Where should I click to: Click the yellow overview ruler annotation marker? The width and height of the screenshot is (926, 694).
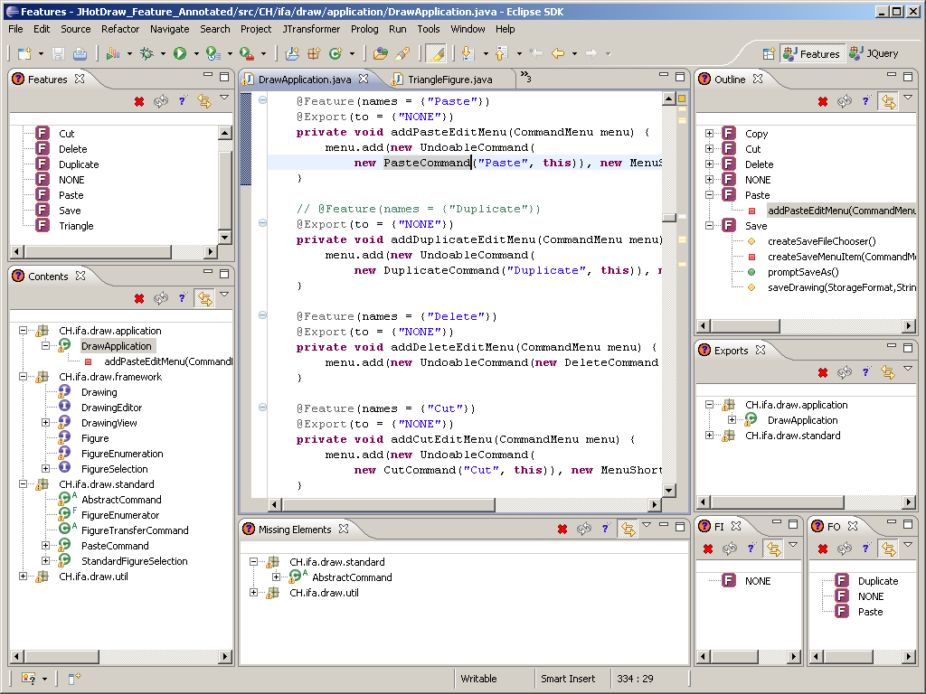coord(682,99)
